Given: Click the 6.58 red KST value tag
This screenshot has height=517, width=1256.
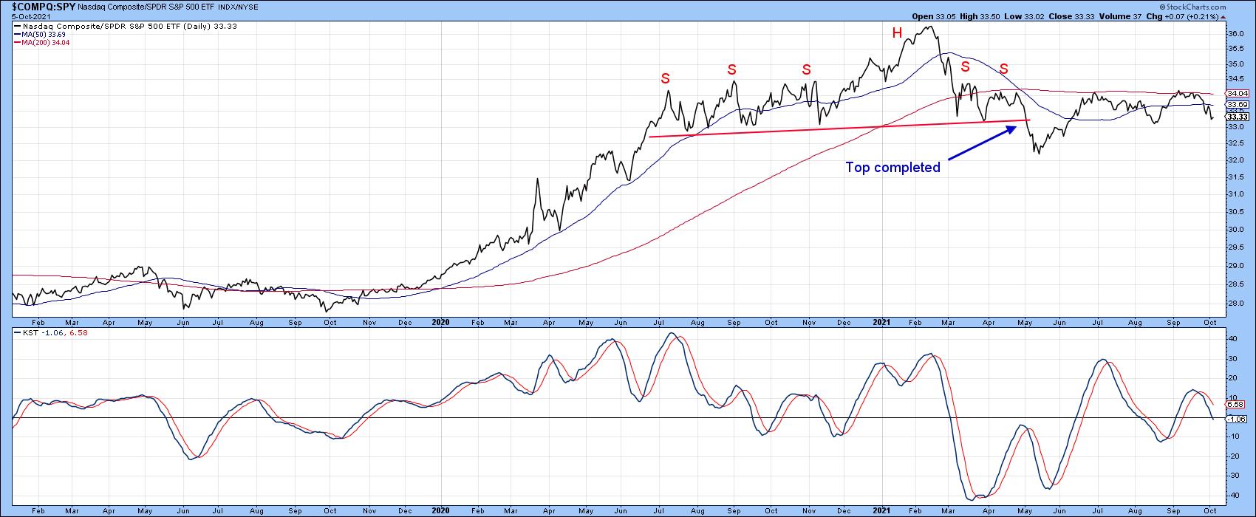Looking at the screenshot, I should click(x=1236, y=405).
